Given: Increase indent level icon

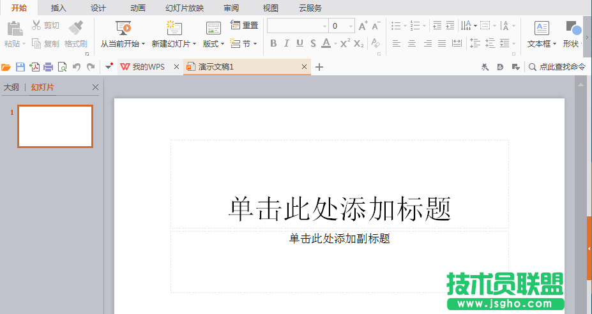Looking at the screenshot, I should [x=450, y=26].
